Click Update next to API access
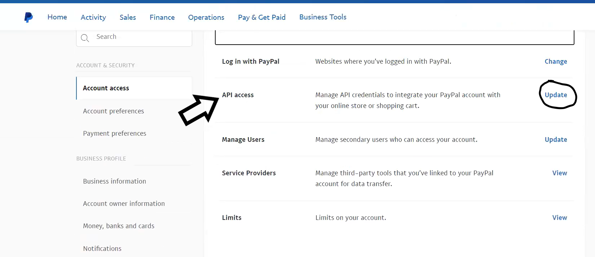The image size is (595, 257). point(556,95)
